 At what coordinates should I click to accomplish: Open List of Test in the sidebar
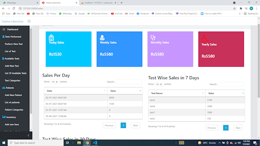pos(10,51)
